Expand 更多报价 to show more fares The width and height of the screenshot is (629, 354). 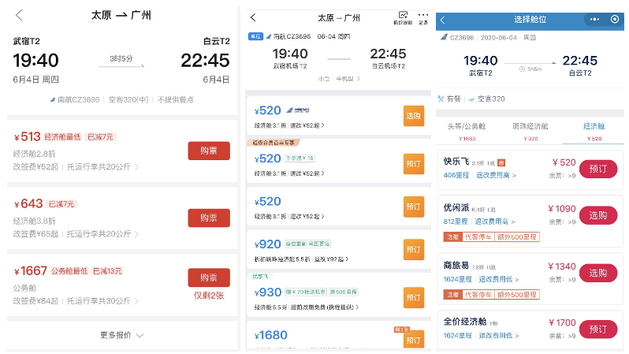coord(121,335)
